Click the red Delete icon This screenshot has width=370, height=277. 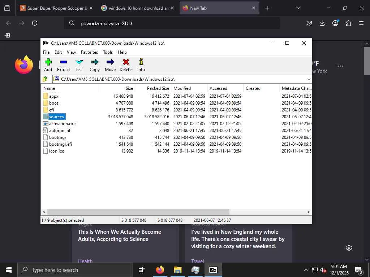coord(126,62)
